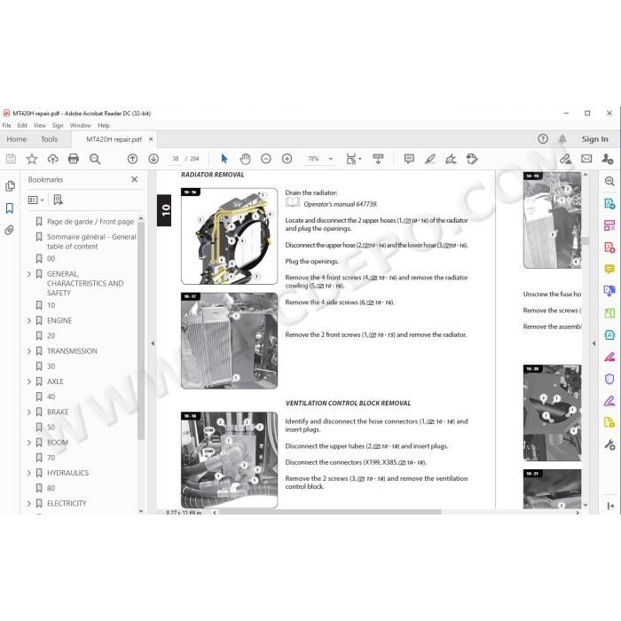Open notifications bell icon

pos(562,138)
